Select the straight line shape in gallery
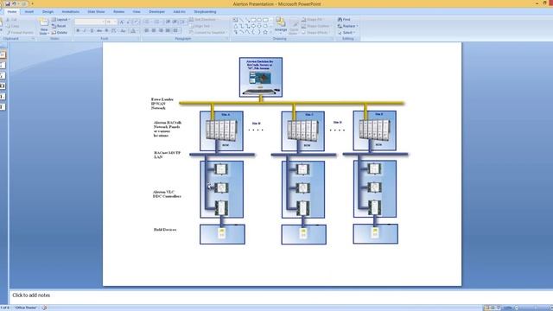Image resolution: width=553 pixels, height=311 pixels. pyautogui.click(x=242, y=20)
